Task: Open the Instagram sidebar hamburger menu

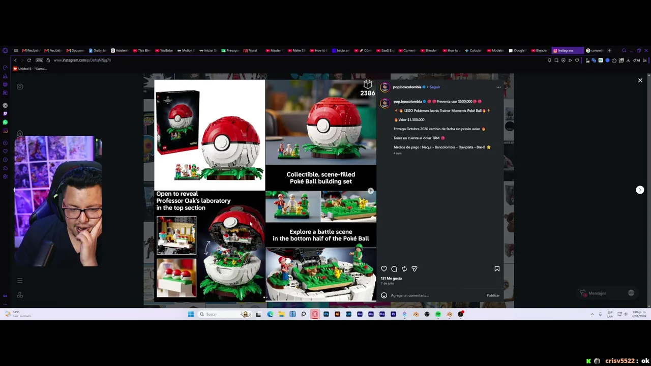Action: coord(20,281)
